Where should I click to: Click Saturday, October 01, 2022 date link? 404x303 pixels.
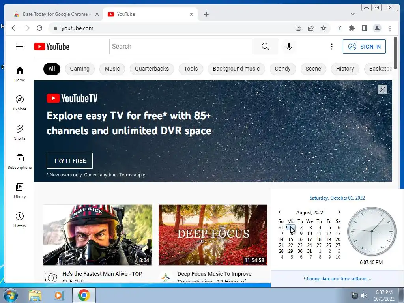(x=337, y=198)
